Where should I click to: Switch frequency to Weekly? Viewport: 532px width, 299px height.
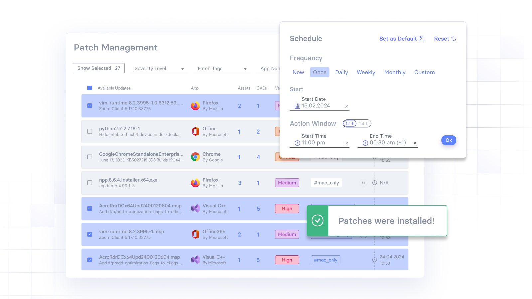click(x=366, y=72)
